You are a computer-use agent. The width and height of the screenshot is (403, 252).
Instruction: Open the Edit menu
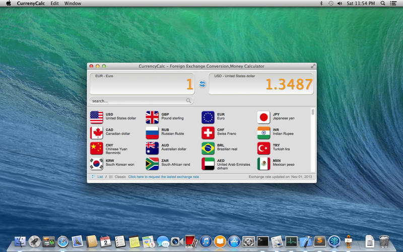[54, 4]
